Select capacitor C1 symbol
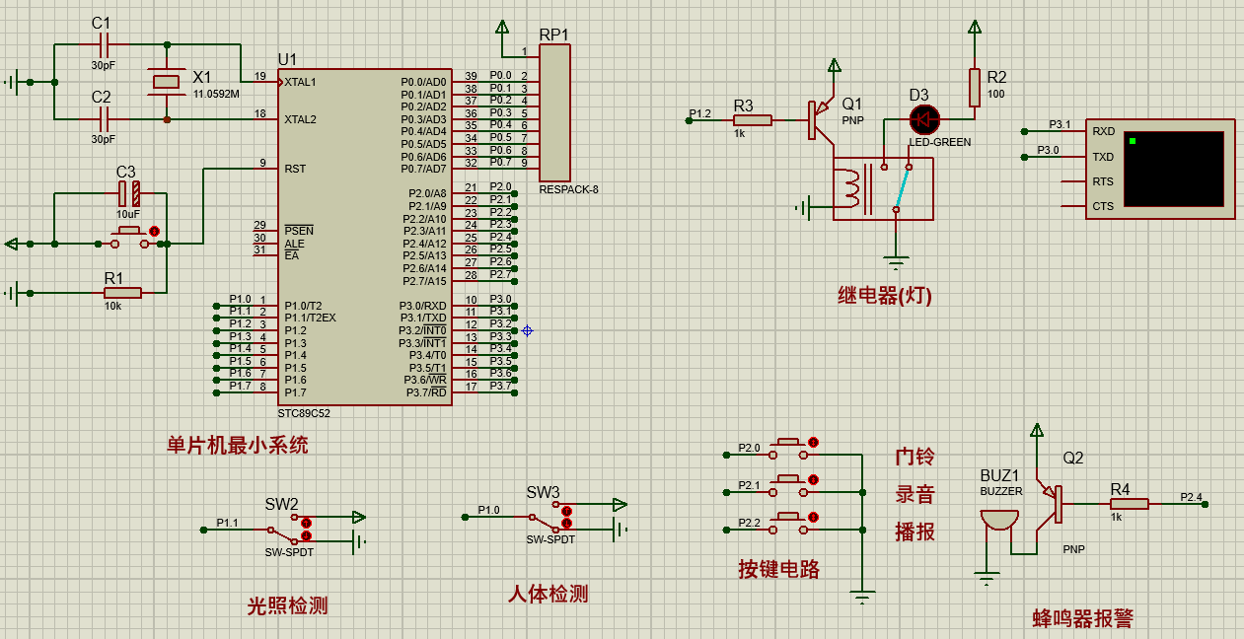 [x=102, y=44]
